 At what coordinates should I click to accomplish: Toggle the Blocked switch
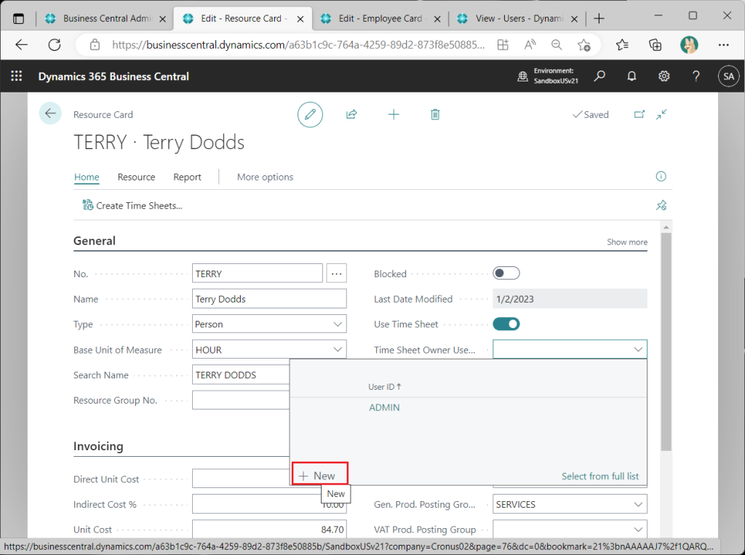pos(506,273)
